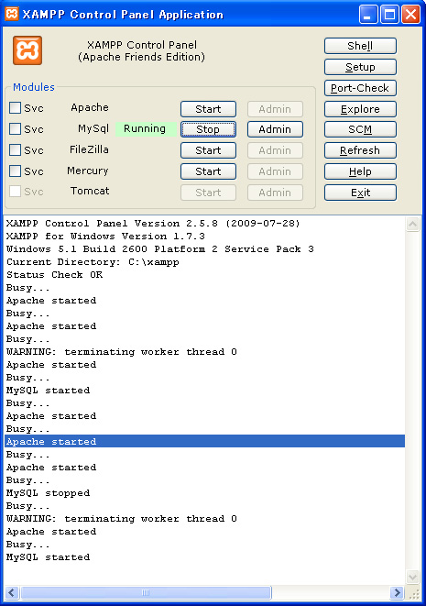Click the log scroll up arrow
The height and width of the screenshot is (606, 426).
[x=412, y=225]
